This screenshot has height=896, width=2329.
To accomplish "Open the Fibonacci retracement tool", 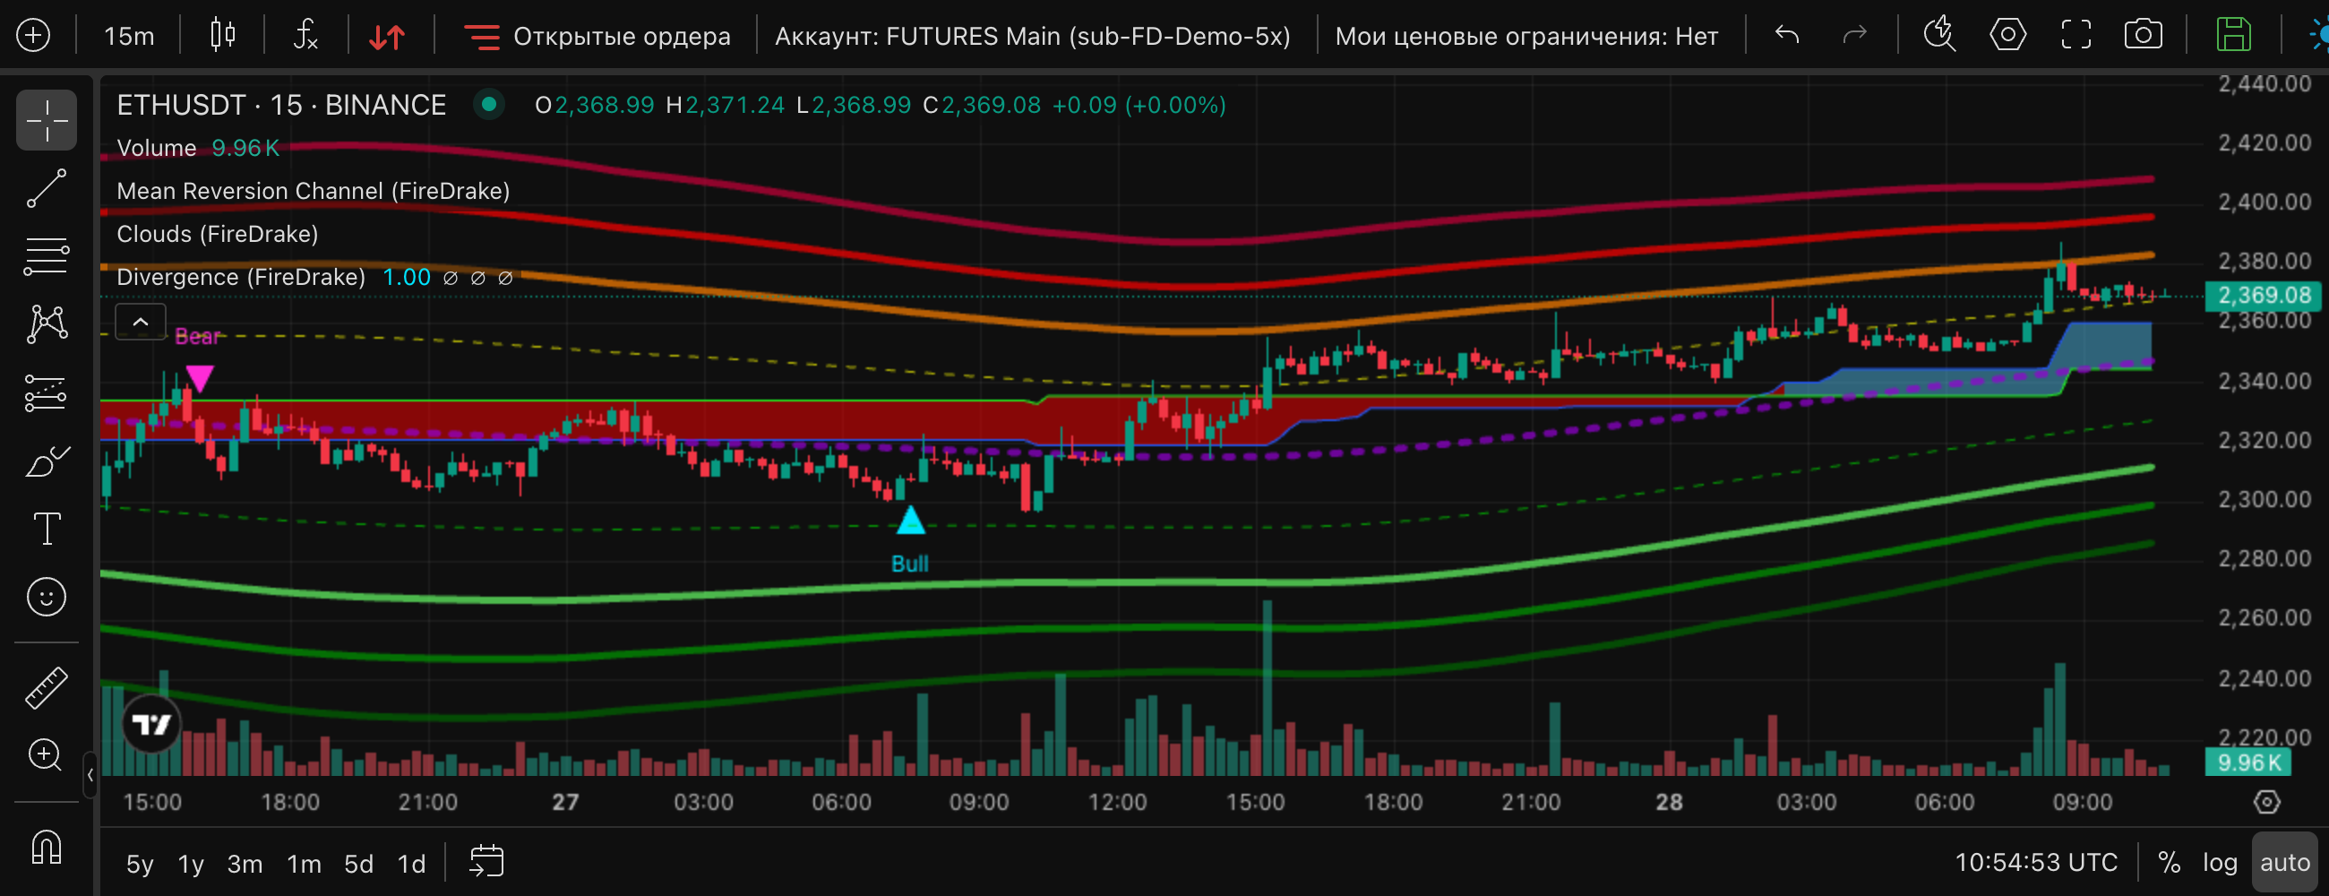I will coord(46,256).
